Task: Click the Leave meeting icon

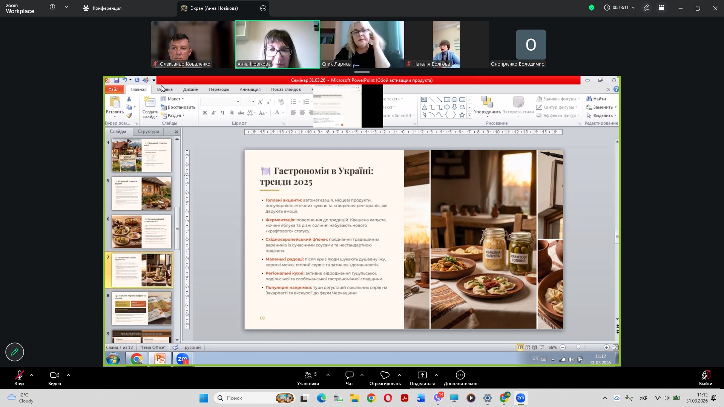Action: 705,375
